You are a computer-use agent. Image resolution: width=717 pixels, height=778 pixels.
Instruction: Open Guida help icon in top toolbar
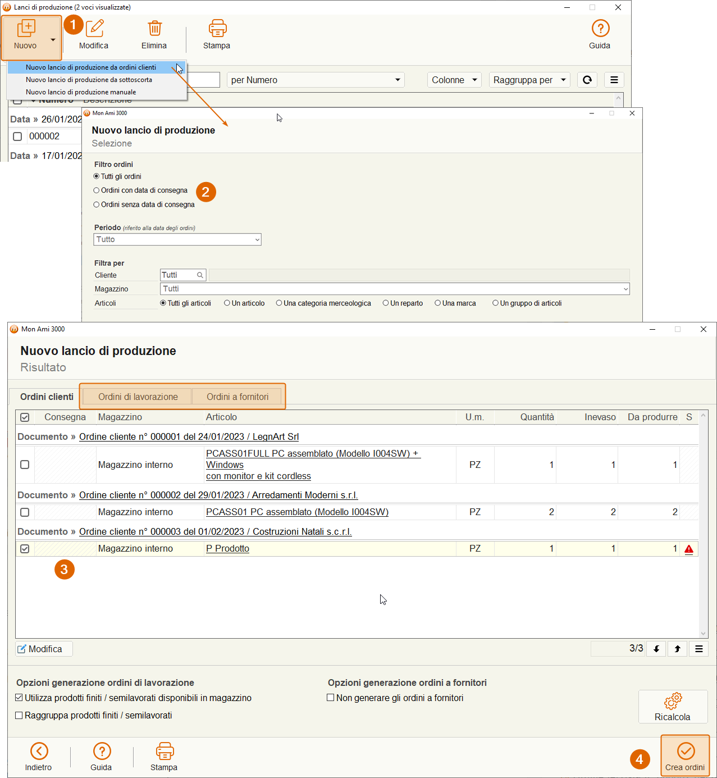click(600, 29)
